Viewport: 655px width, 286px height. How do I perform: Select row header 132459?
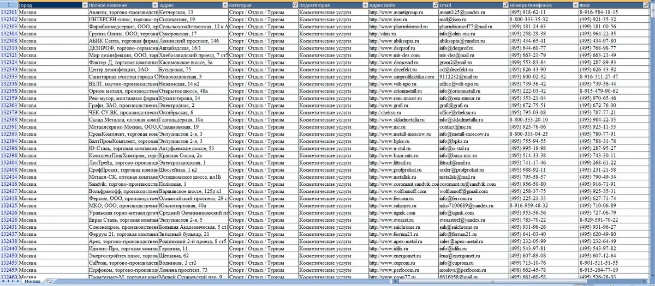point(9,270)
